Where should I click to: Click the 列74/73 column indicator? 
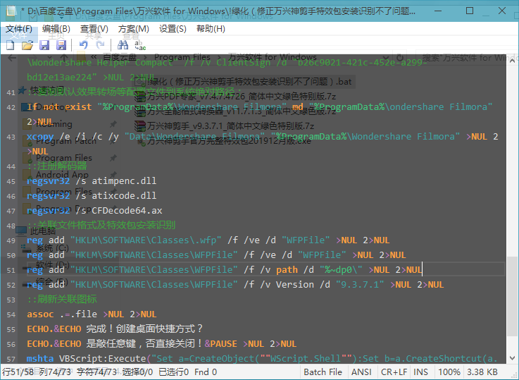(55, 372)
